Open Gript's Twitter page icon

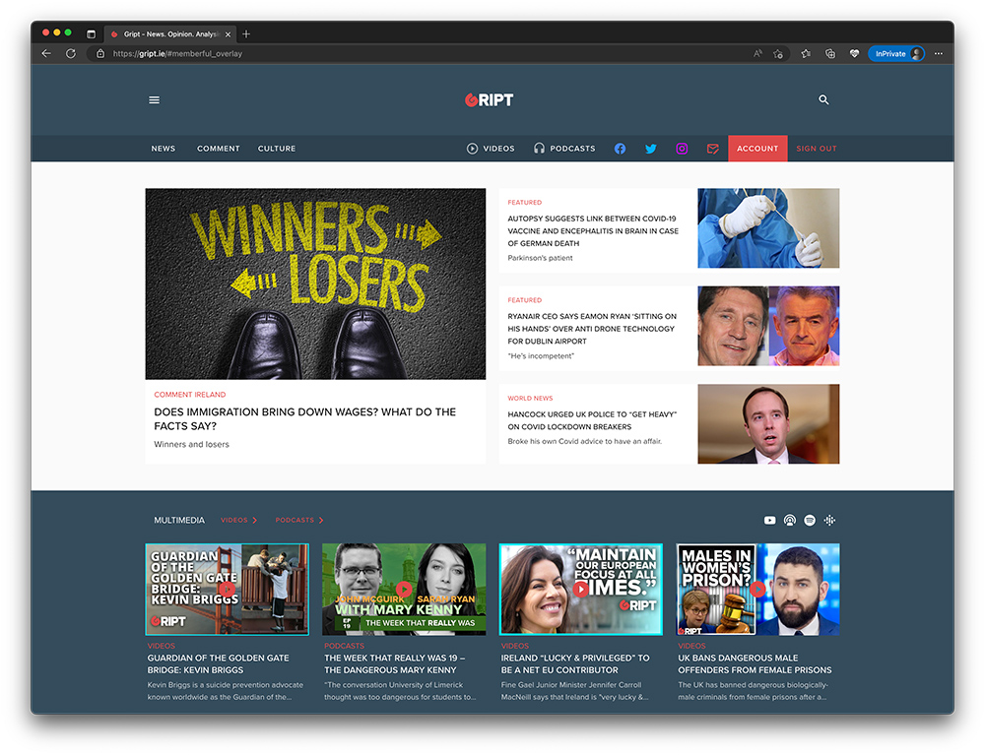(x=650, y=149)
